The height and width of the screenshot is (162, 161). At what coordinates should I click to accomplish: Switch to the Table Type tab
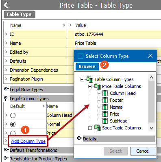(x=19, y=14)
